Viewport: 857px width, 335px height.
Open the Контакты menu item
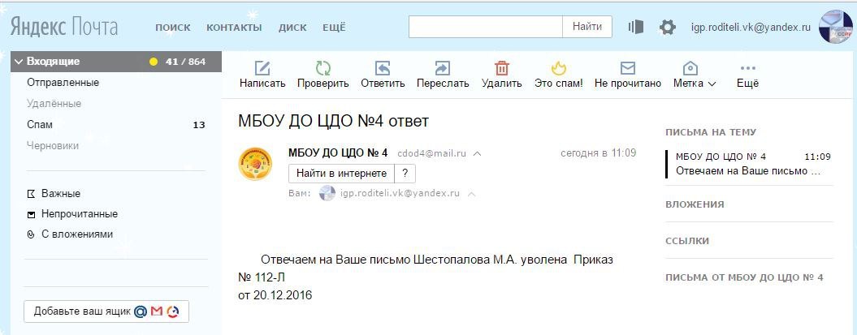click(x=234, y=28)
